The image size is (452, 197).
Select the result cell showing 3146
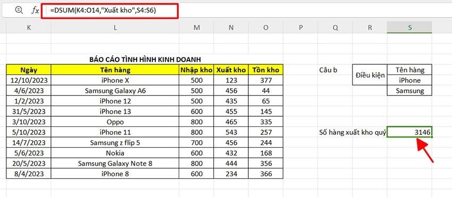pyautogui.click(x=409, y=132)
